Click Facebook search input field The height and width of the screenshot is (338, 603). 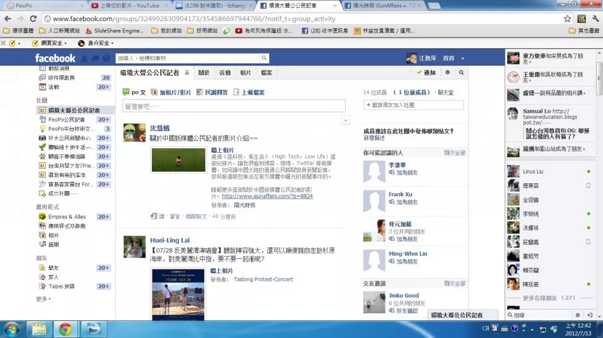(188, 58)
